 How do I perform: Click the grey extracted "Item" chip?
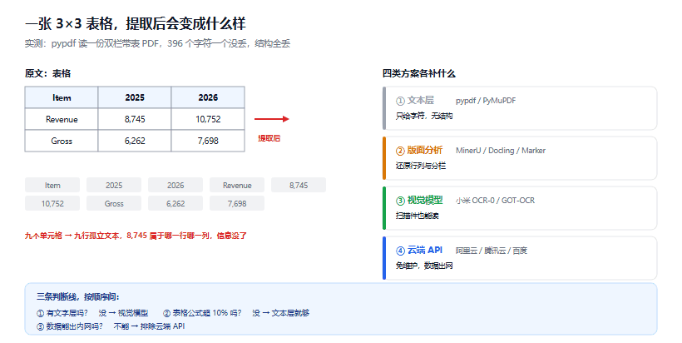[x=52, y=185]
